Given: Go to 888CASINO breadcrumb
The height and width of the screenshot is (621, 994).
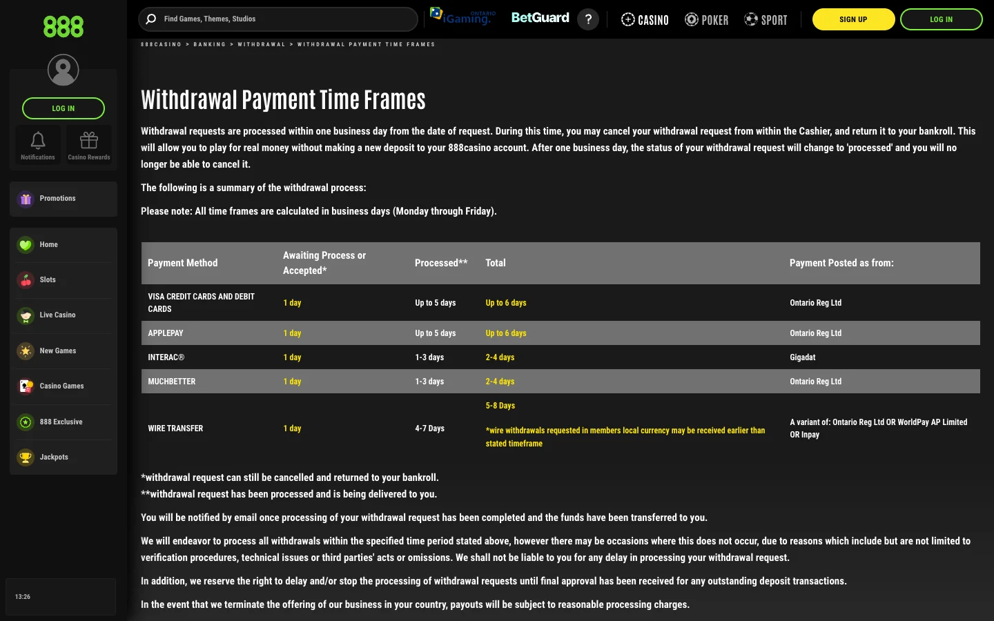Looking at the screenshot, I should (161, 44).
